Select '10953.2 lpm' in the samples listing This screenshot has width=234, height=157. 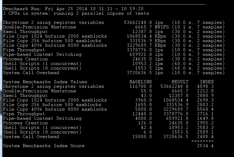point(148,64)
